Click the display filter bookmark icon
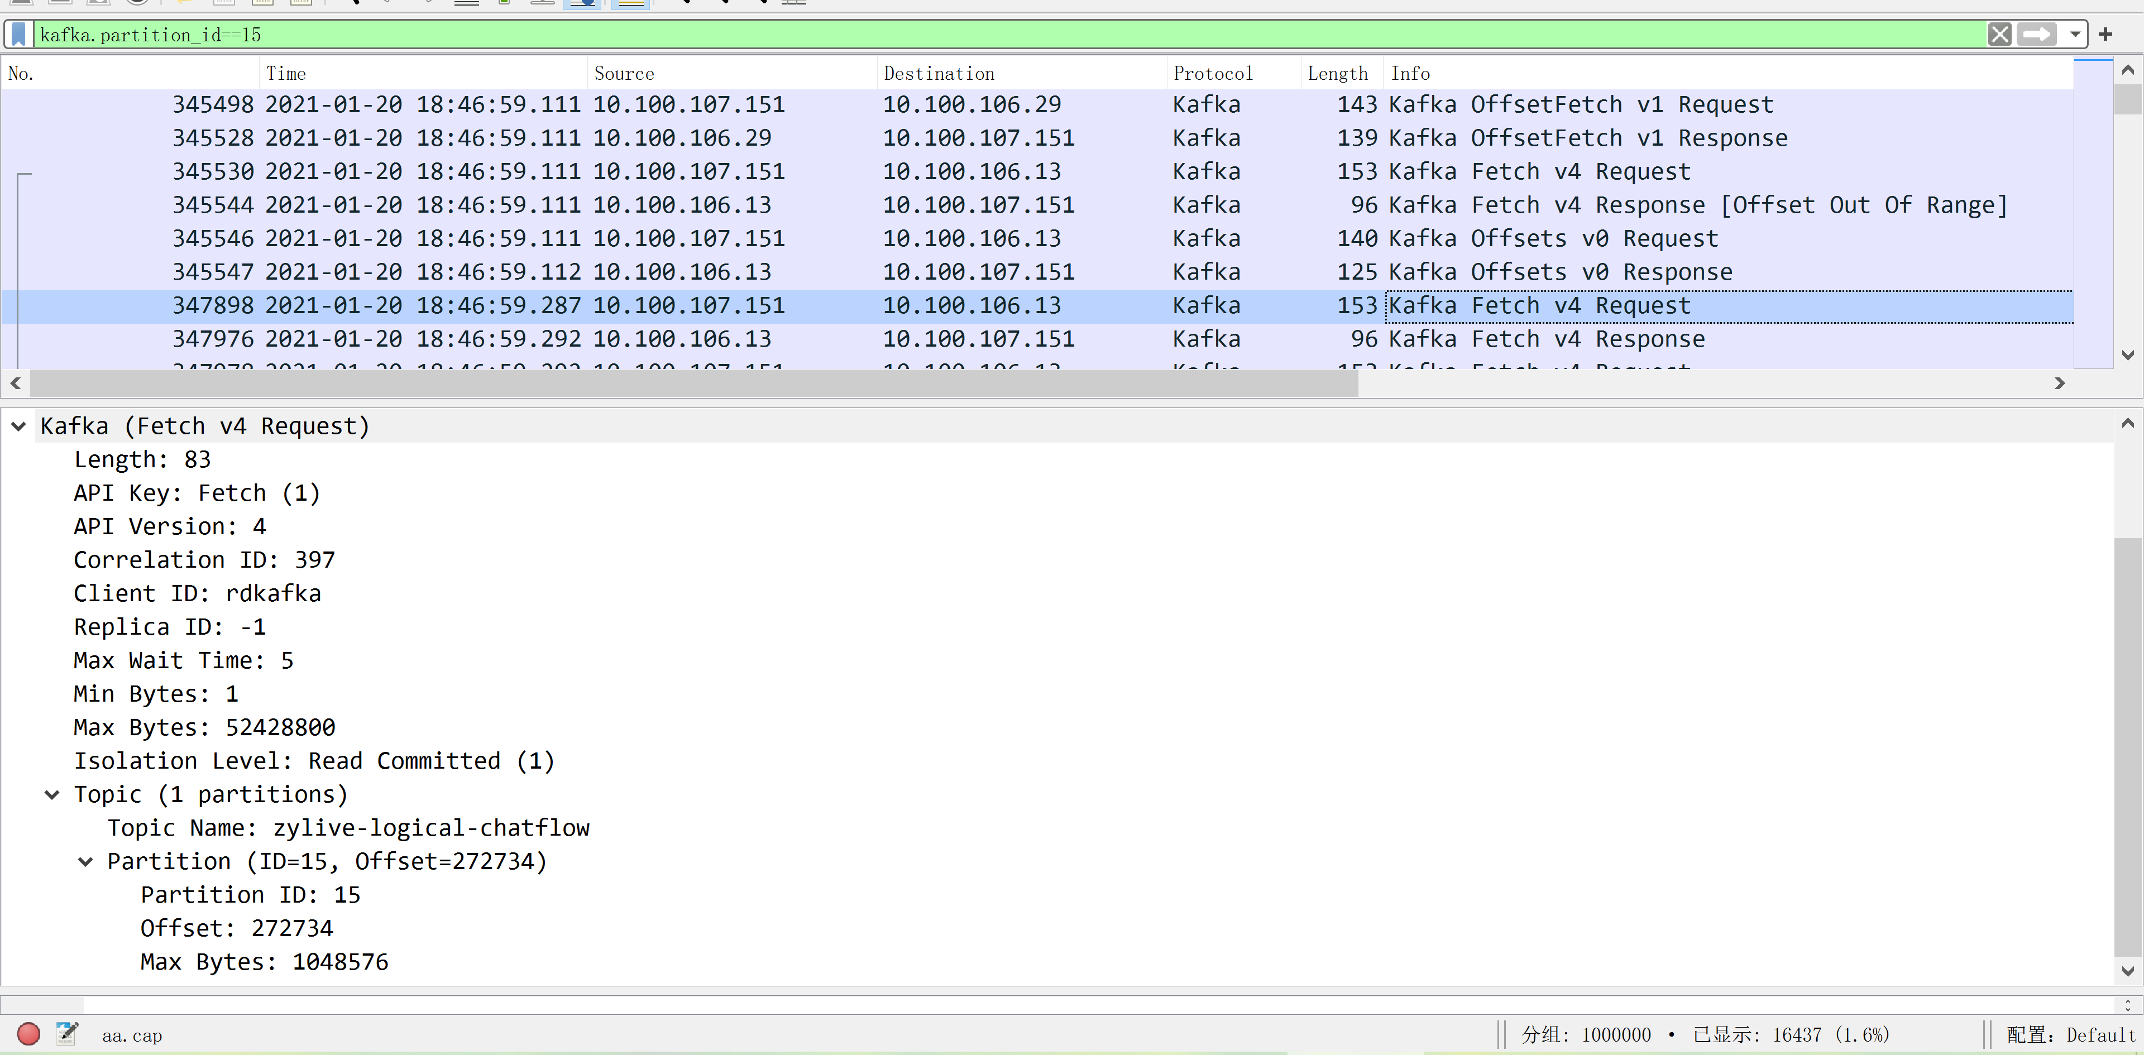The image size is (2144, 1055). pos(18,34)
